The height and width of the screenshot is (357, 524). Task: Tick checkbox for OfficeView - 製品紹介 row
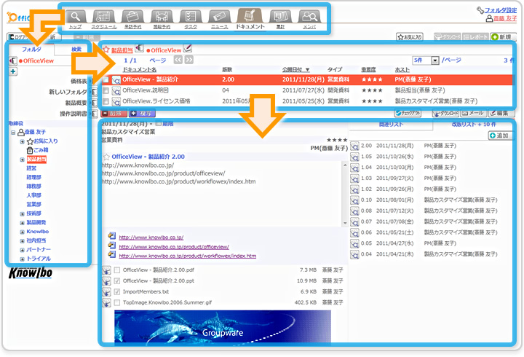[106, 80]
